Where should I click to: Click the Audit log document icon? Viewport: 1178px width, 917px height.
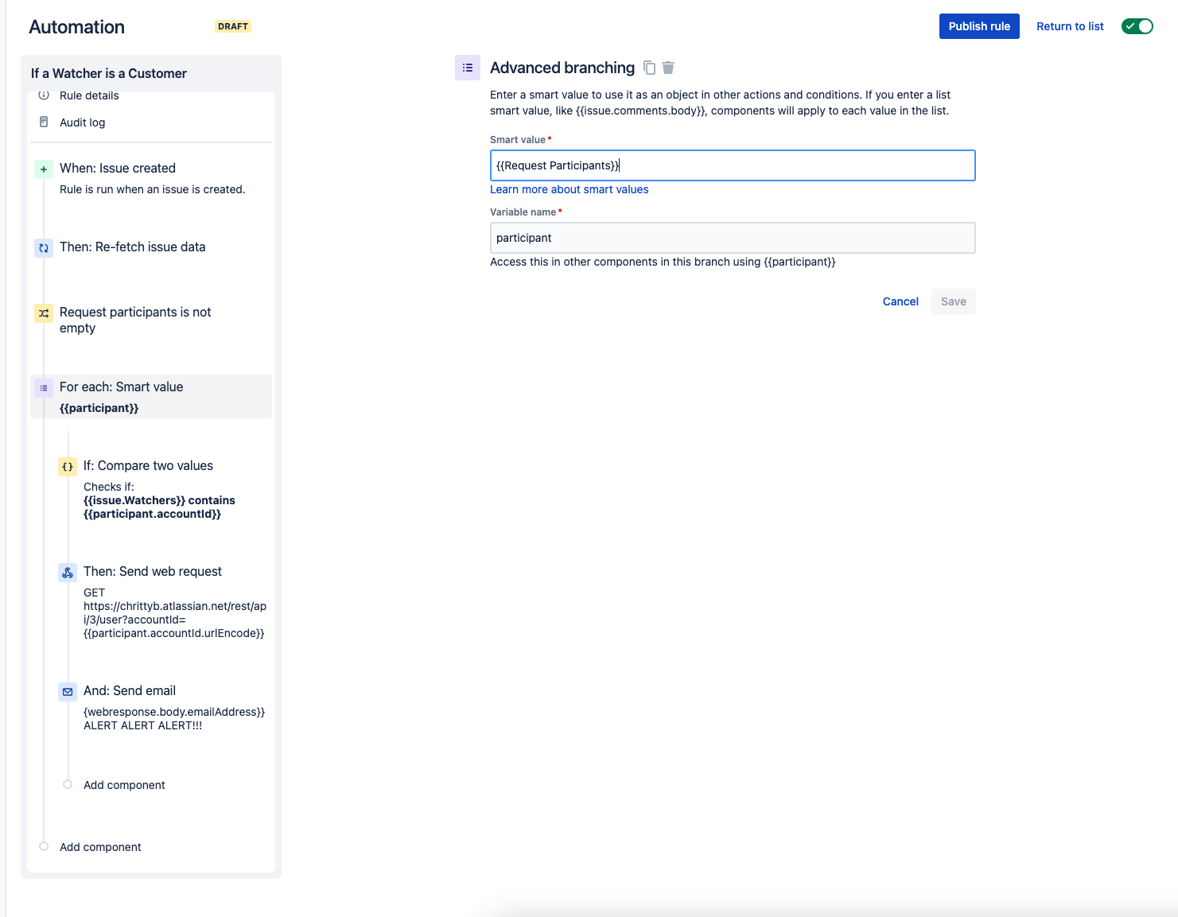(x=44, y=122)
